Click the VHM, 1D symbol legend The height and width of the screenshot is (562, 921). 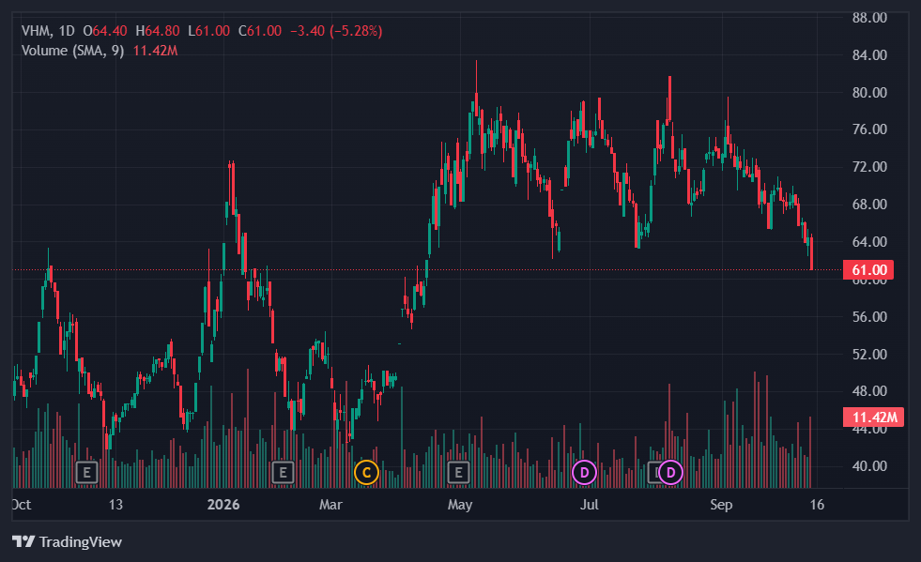tap(48, 31)
